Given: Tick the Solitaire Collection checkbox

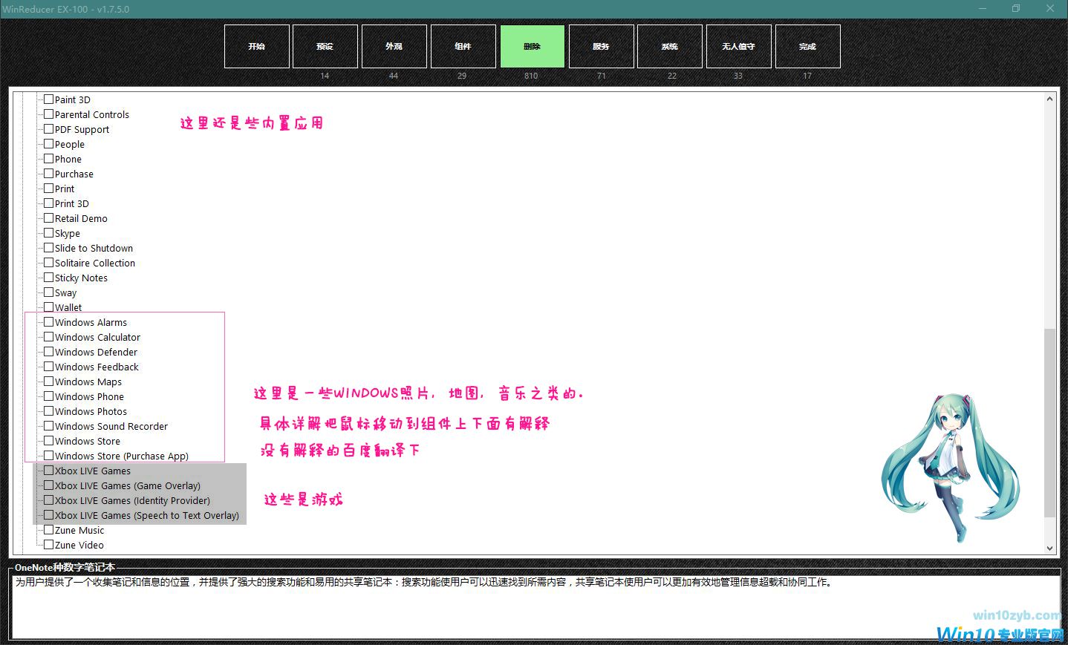Looking at the screenshot, I should (48, 262).
